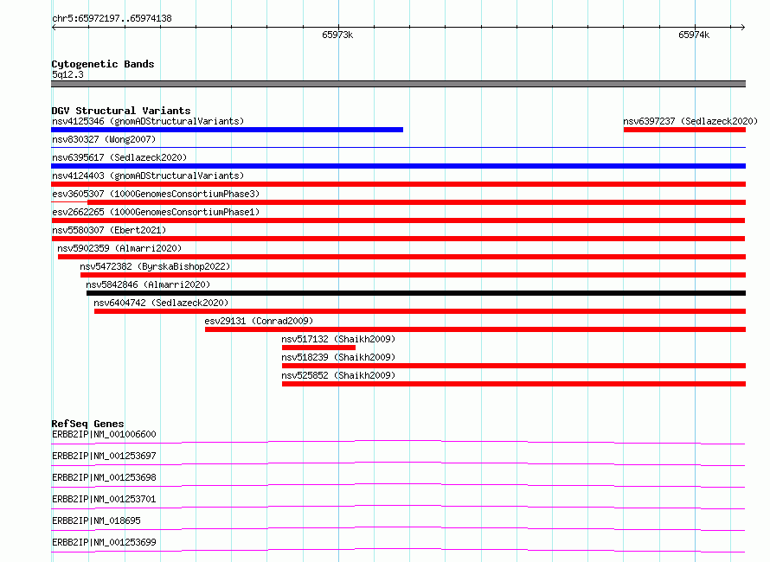
Task: Select the 5q12.3 band label
Action: point(67,74)
